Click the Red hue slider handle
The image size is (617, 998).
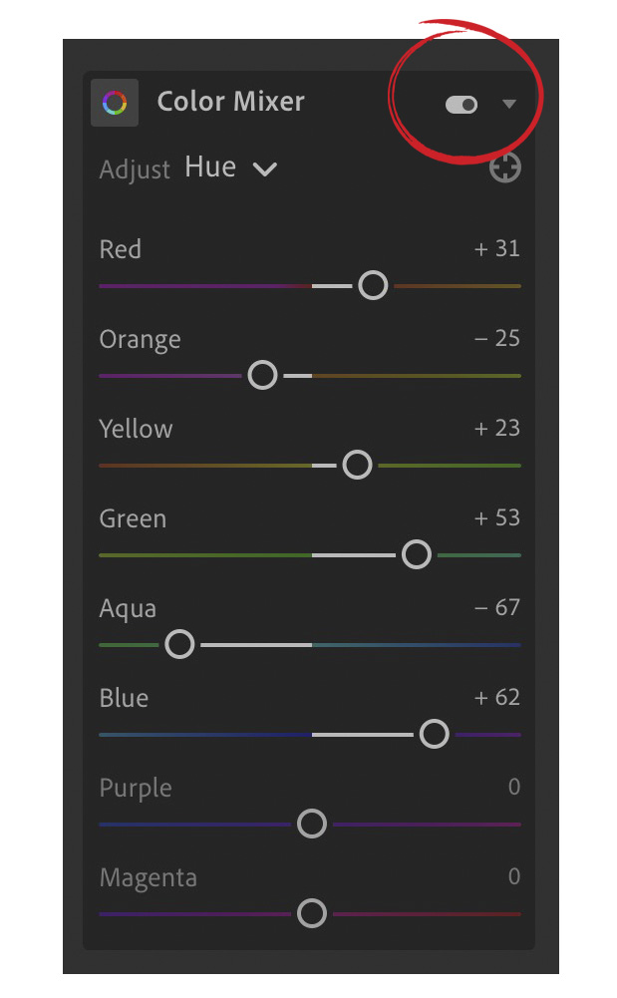pos(373,286)
